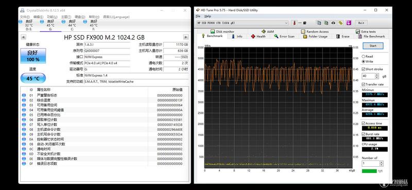Click the 原始值 column header
Viewport: 412px width, 190px height.
click(177, 90)
